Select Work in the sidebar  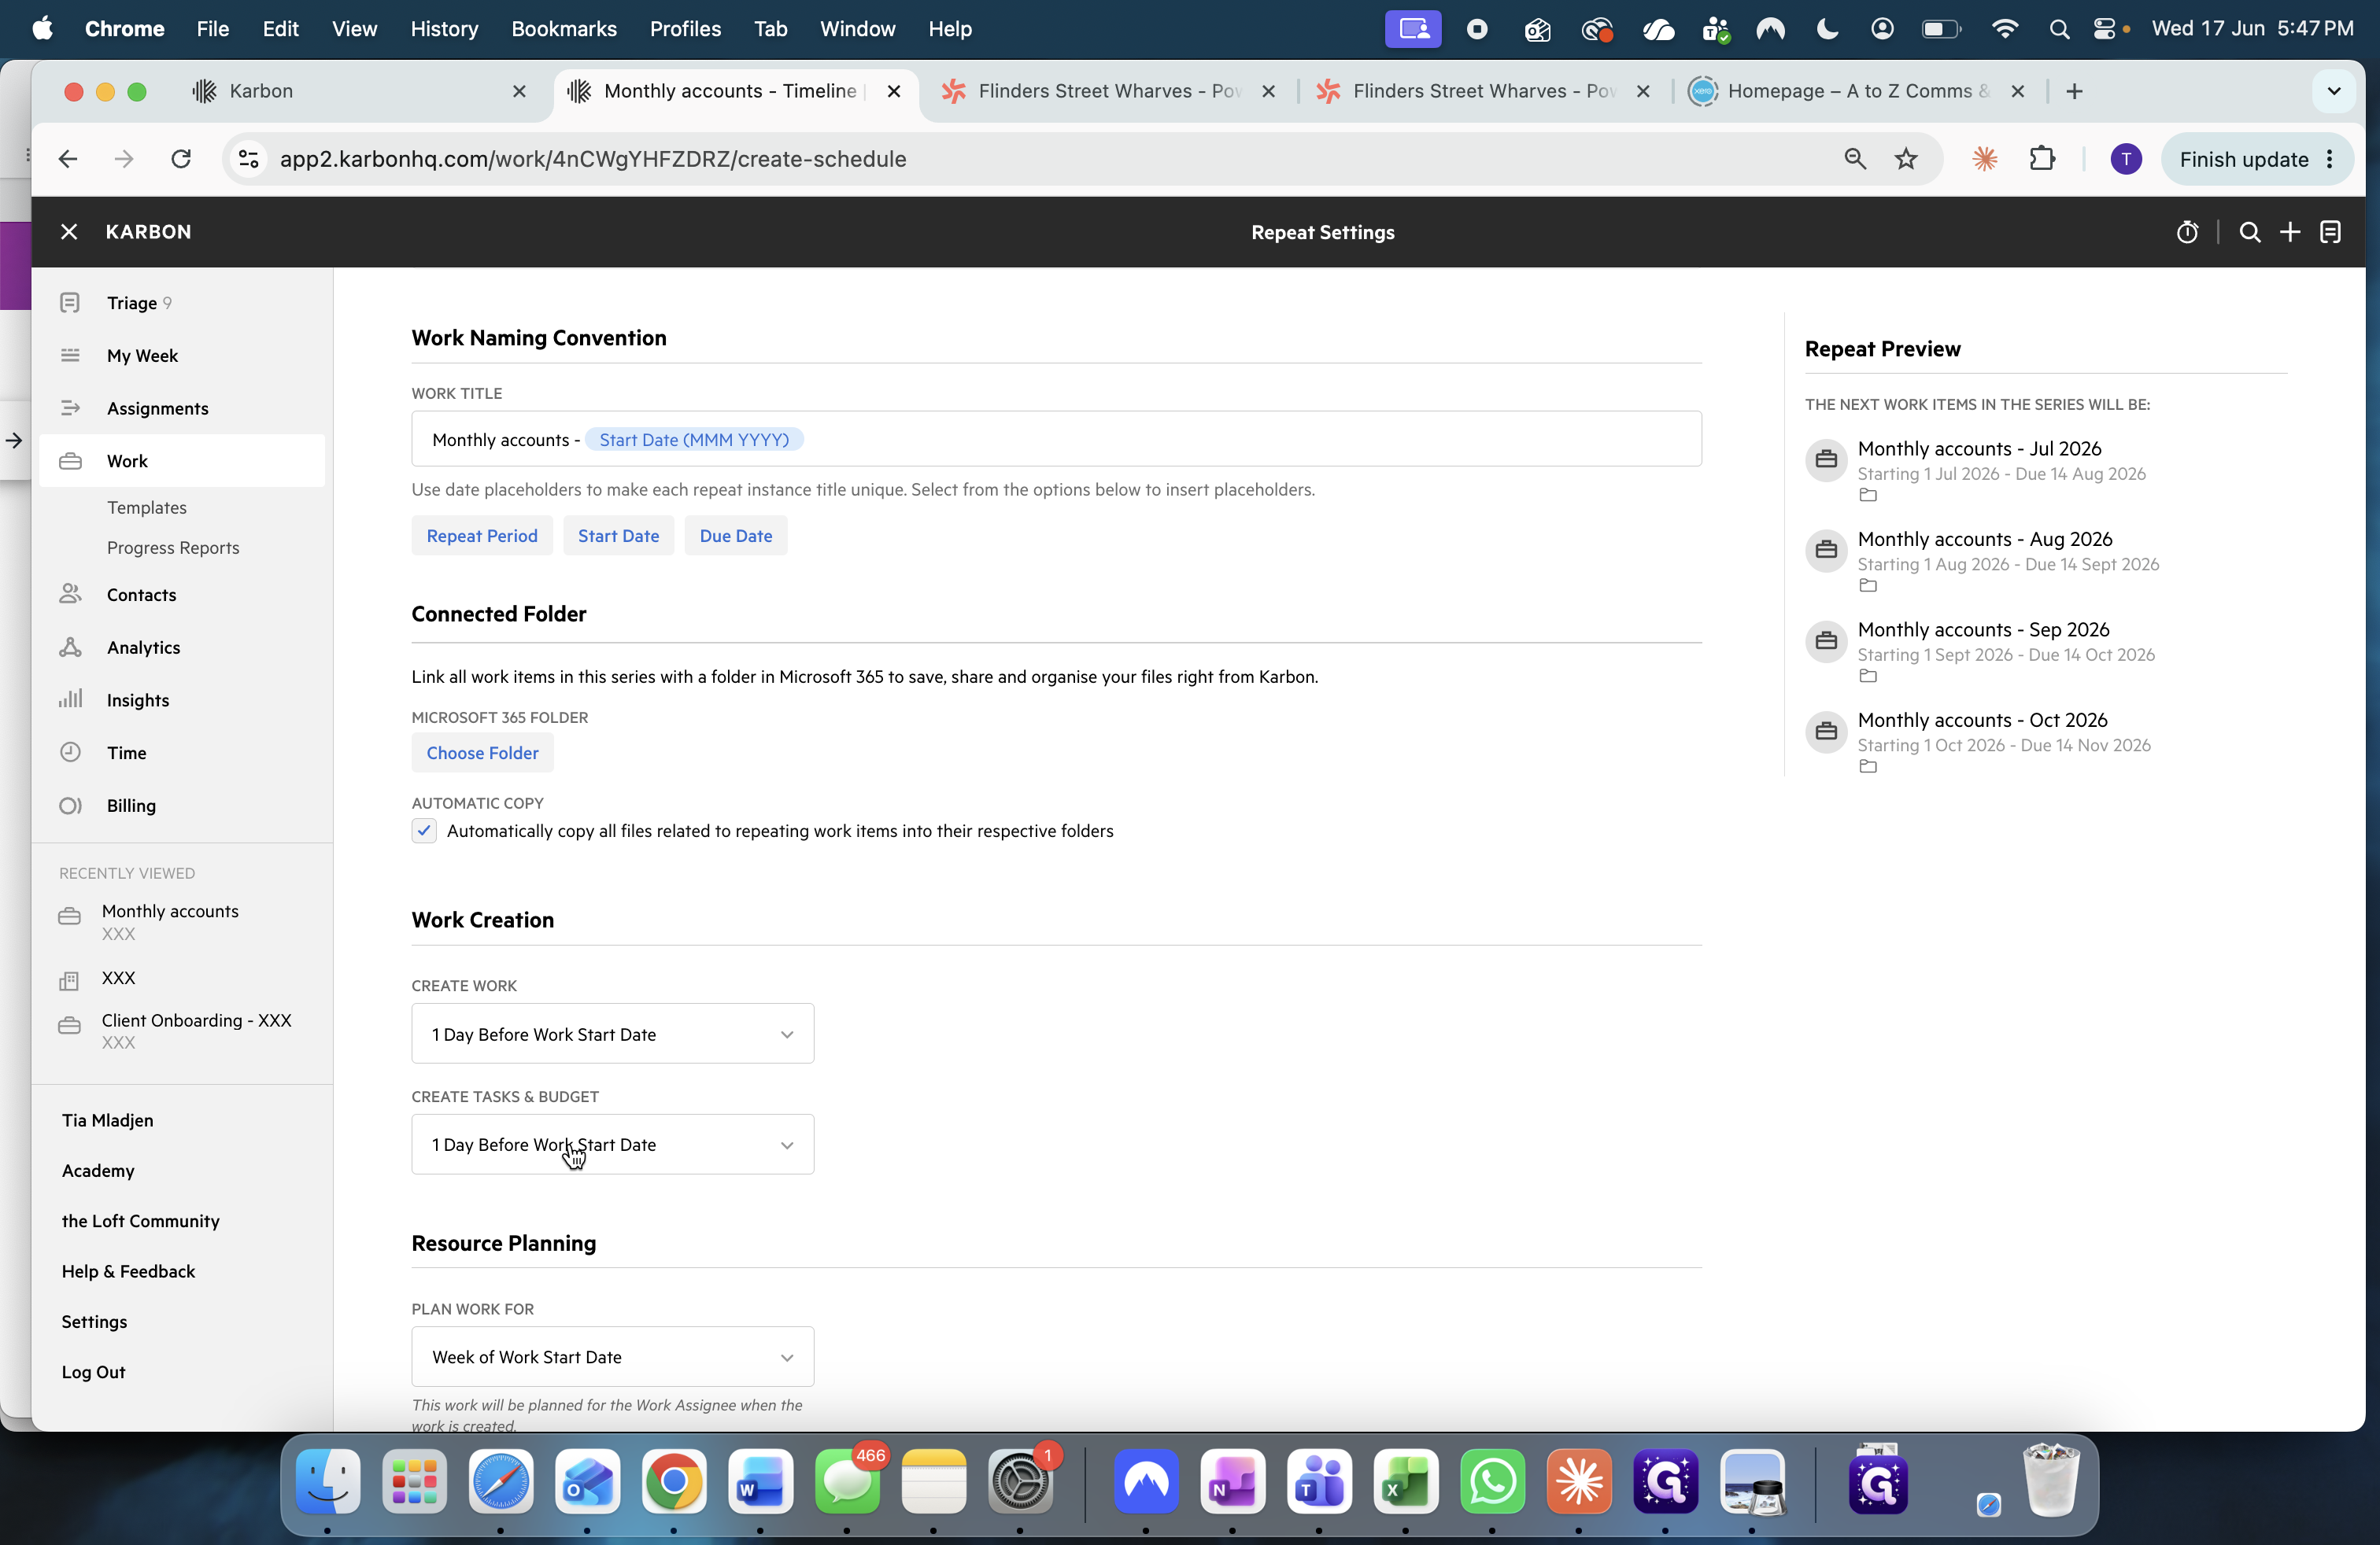(182, 461)
